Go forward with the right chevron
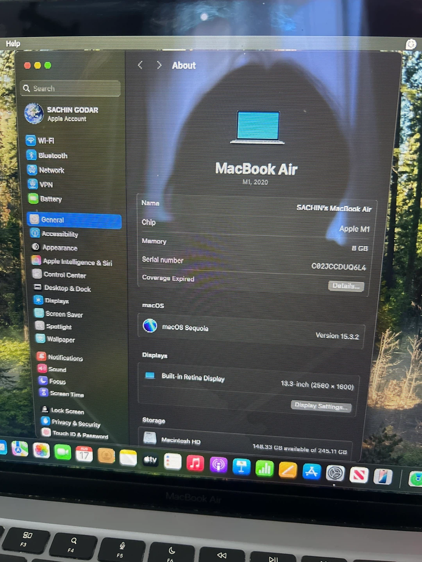Viewport: 422px width, 562px height. point(159,65)
